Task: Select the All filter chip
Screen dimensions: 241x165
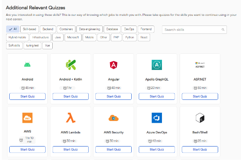Action: [x=13, y=29]
